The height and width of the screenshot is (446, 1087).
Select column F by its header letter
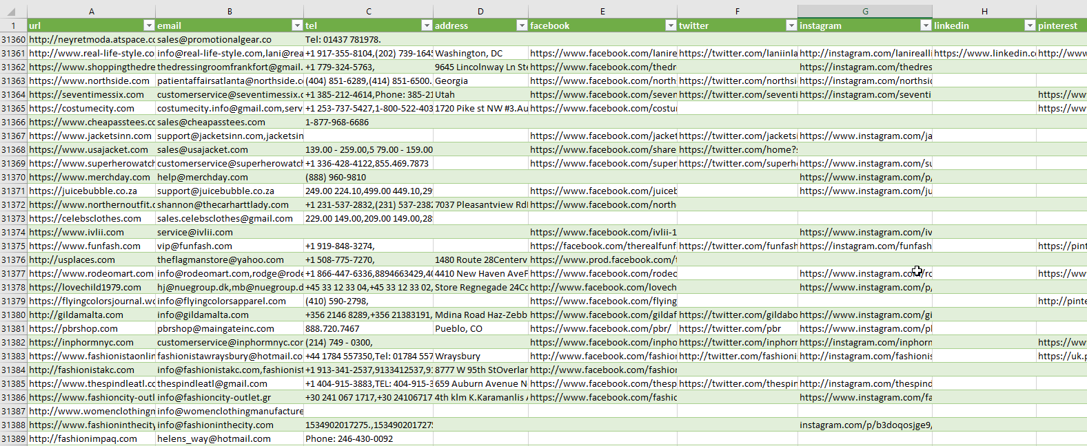pos(738,12)
